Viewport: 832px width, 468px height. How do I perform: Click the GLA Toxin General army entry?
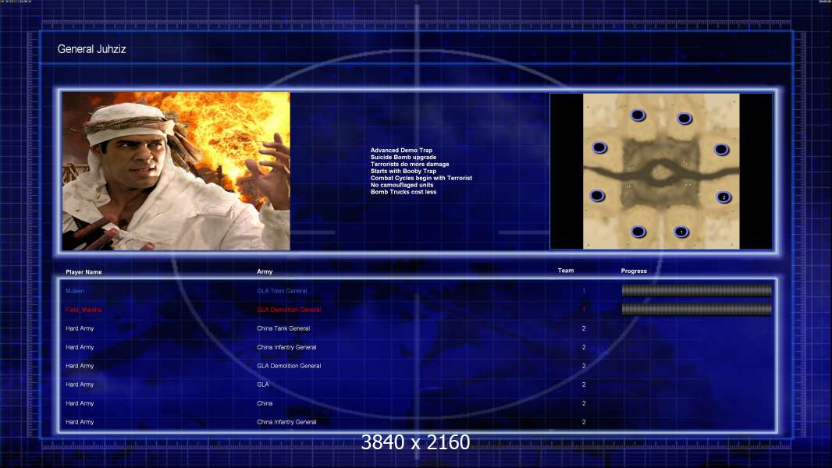point(282,291)
